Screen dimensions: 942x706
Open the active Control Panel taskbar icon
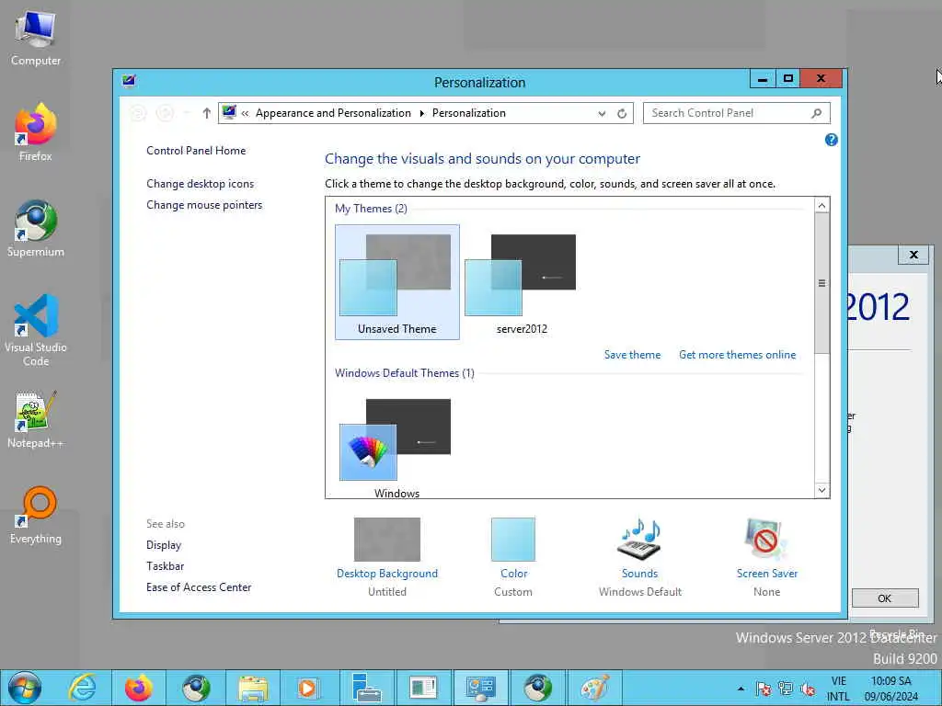click(x=480, y=688)
